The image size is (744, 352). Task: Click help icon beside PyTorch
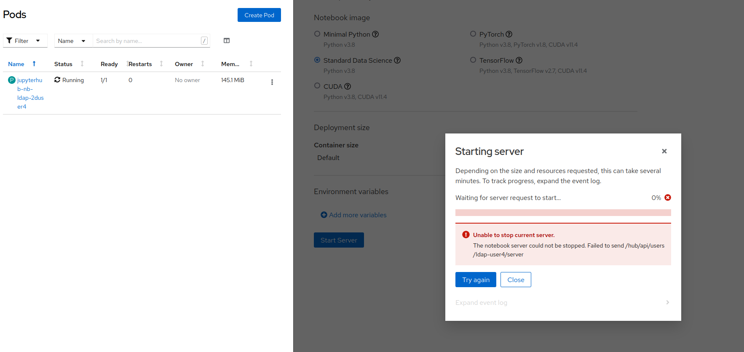click(509, 34)
